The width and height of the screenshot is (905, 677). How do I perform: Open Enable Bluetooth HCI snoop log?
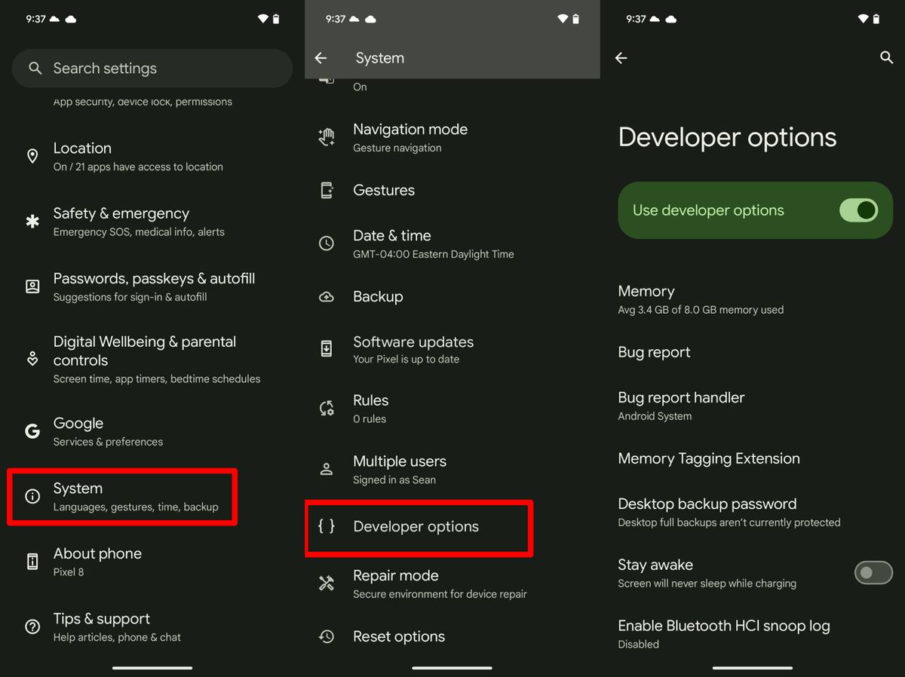[x=723, y=633]
